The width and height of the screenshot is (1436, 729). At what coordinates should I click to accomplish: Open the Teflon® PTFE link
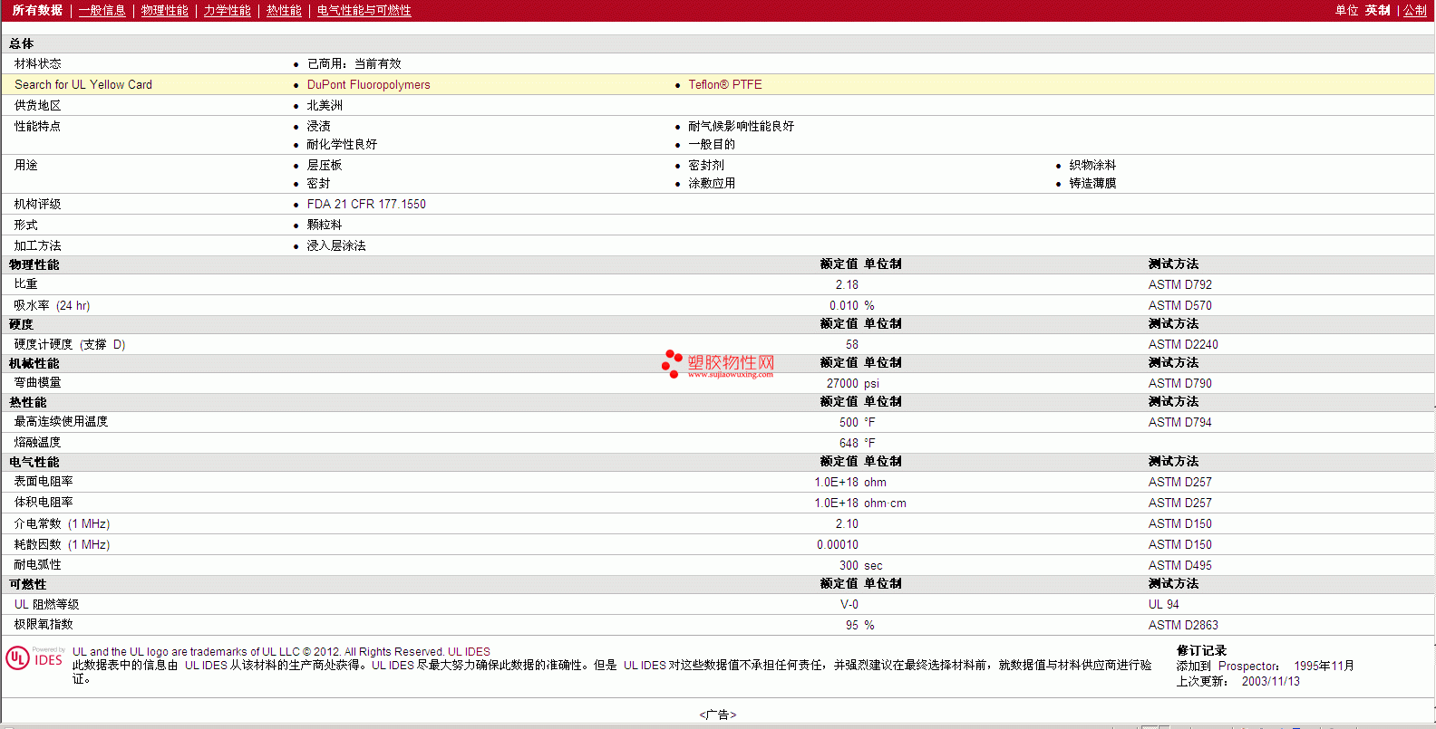point(725,84)
